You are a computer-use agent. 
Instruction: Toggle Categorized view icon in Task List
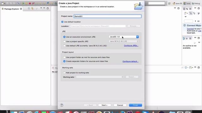click(191, 13)
